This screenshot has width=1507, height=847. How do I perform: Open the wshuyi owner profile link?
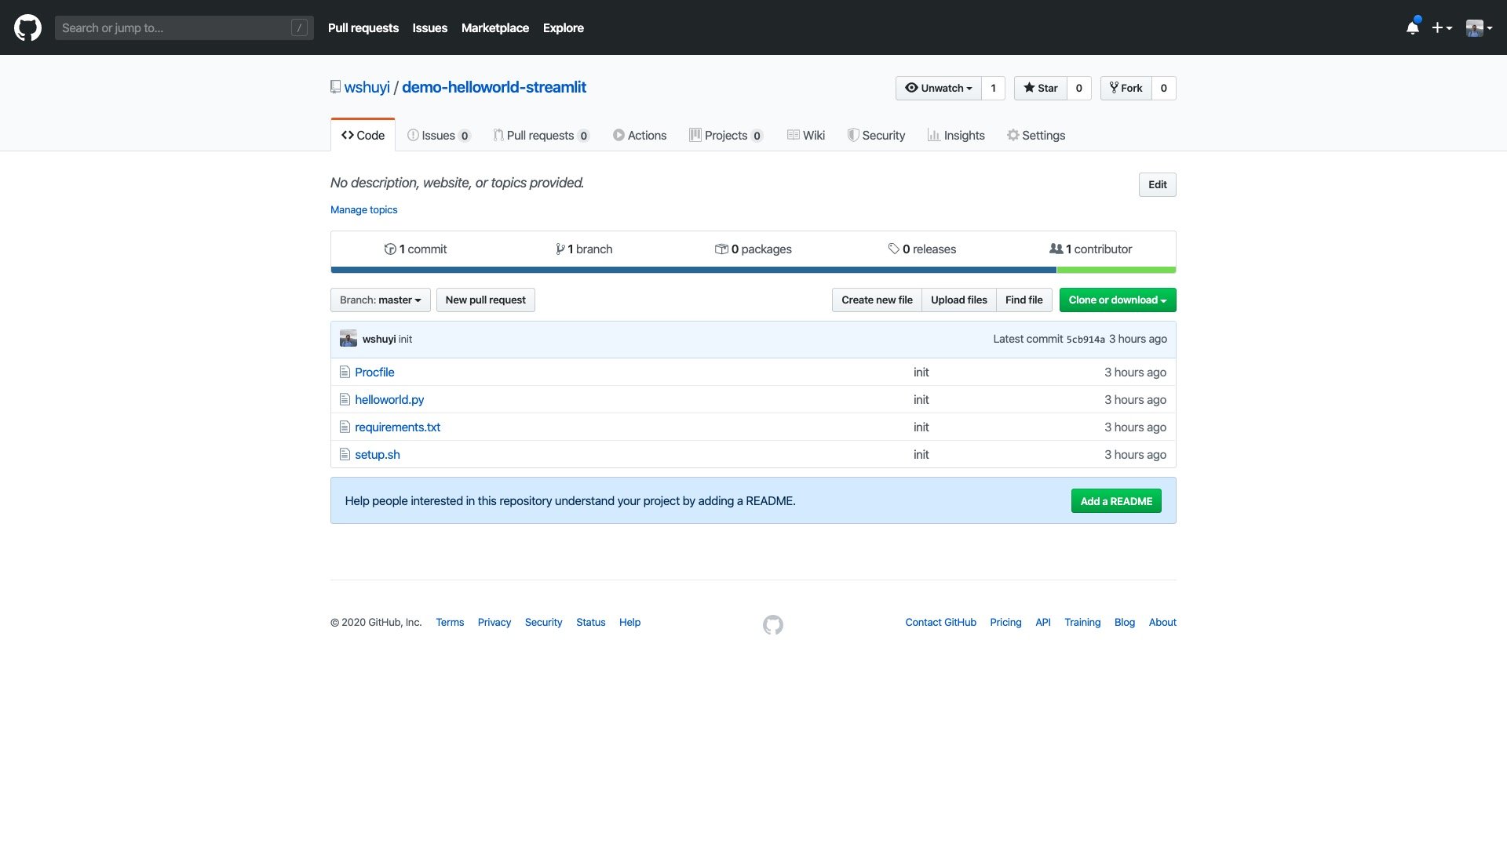tap(367, 87)
